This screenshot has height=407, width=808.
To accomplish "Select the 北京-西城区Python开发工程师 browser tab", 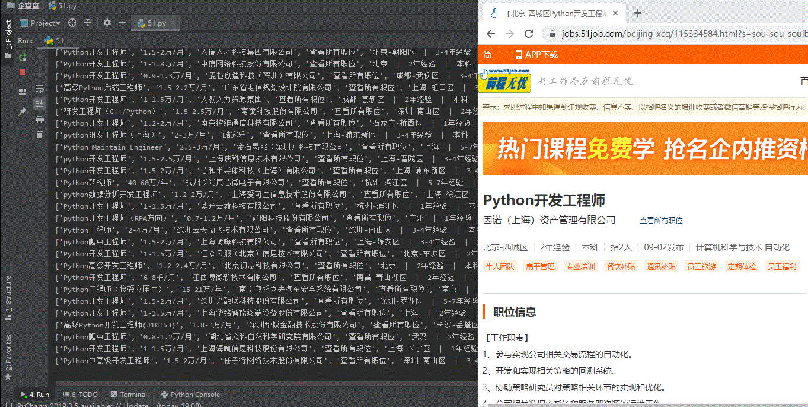I will click(554, 13).
